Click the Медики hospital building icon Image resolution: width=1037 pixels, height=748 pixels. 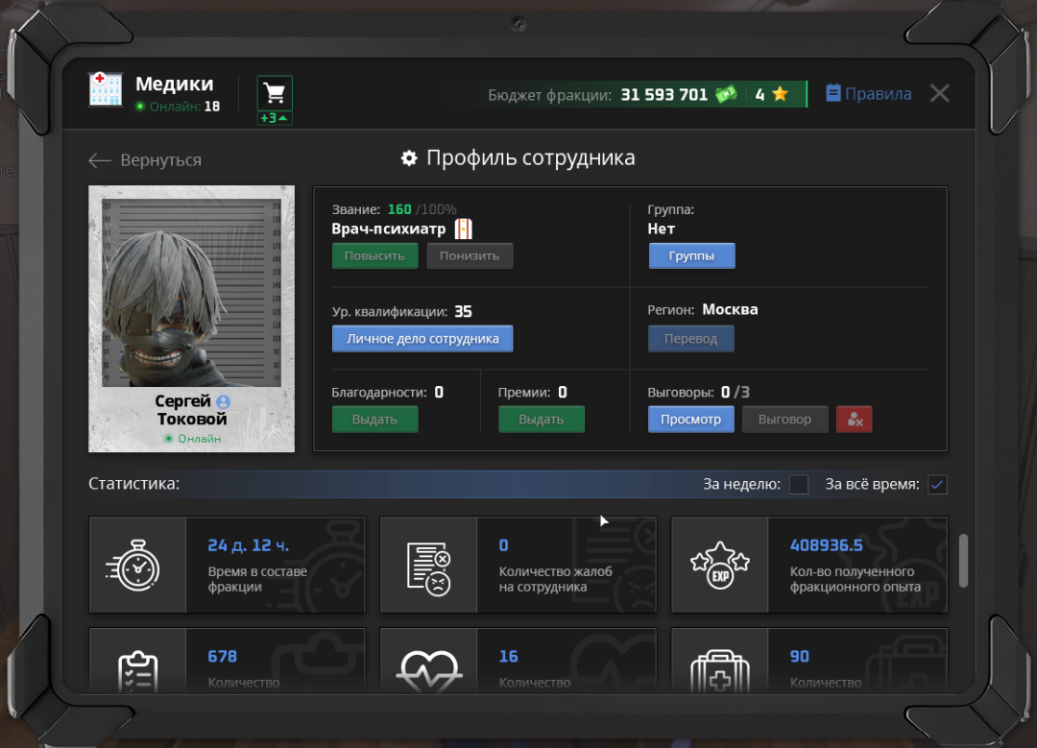106,89
